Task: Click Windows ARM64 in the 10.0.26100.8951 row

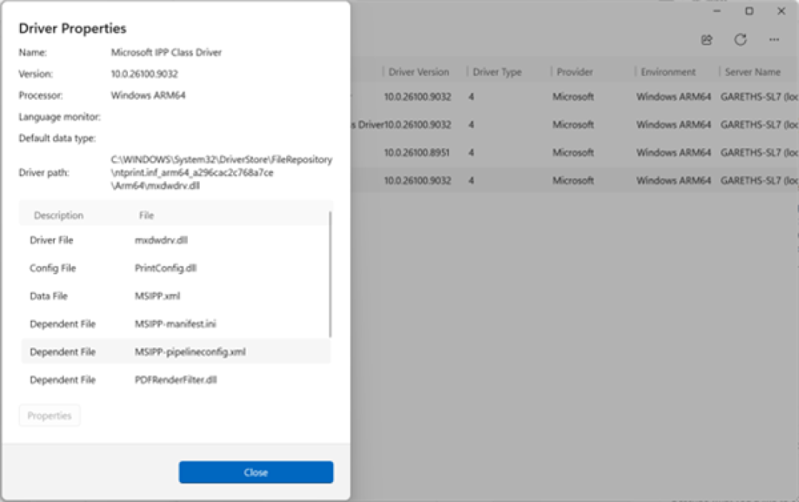Action: 674,152
